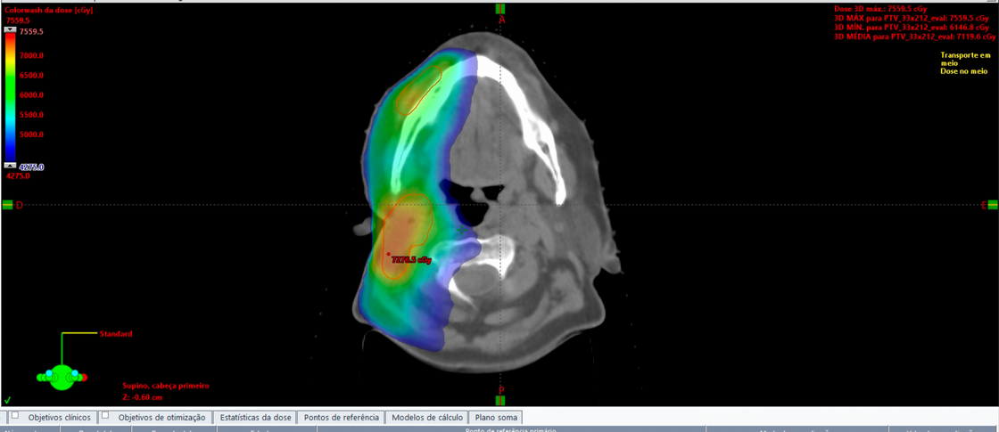The width and height of the screenshot is (999, 432).
Task: Click the dose colorwash gradient bar
Action: [x=10, y=97]
